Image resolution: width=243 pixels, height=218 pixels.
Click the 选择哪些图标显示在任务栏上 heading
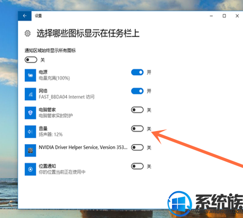(88, 33)
